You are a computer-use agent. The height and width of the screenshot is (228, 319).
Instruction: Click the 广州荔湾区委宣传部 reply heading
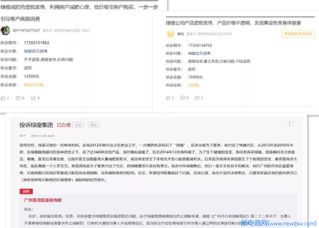coord(43,200)
